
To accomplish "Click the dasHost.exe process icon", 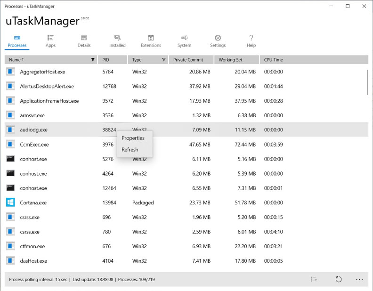I will click(10, 261).
